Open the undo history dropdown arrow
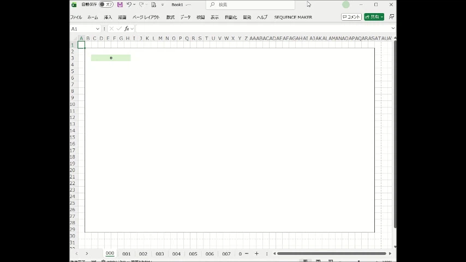Screen dimensions: 466x262 [x=134, y=4]
